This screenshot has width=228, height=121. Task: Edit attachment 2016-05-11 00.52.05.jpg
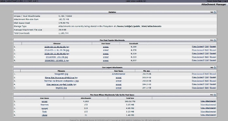pyautogui.click(x=207, y=46)
